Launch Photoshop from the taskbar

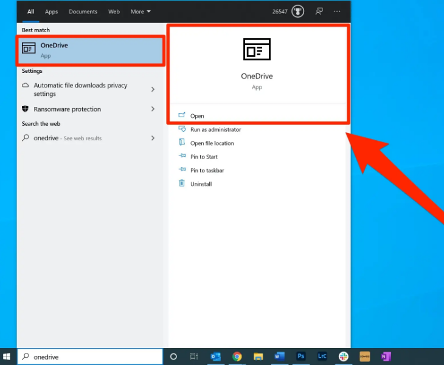click(x=300, y=356)
